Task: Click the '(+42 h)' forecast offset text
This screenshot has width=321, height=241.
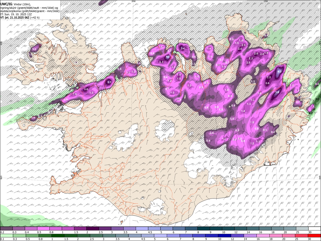Action: 34,18
